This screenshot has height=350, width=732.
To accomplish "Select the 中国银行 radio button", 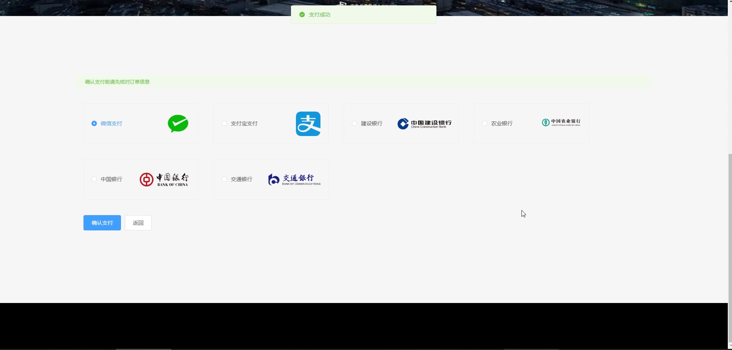I will pos(94,179).
